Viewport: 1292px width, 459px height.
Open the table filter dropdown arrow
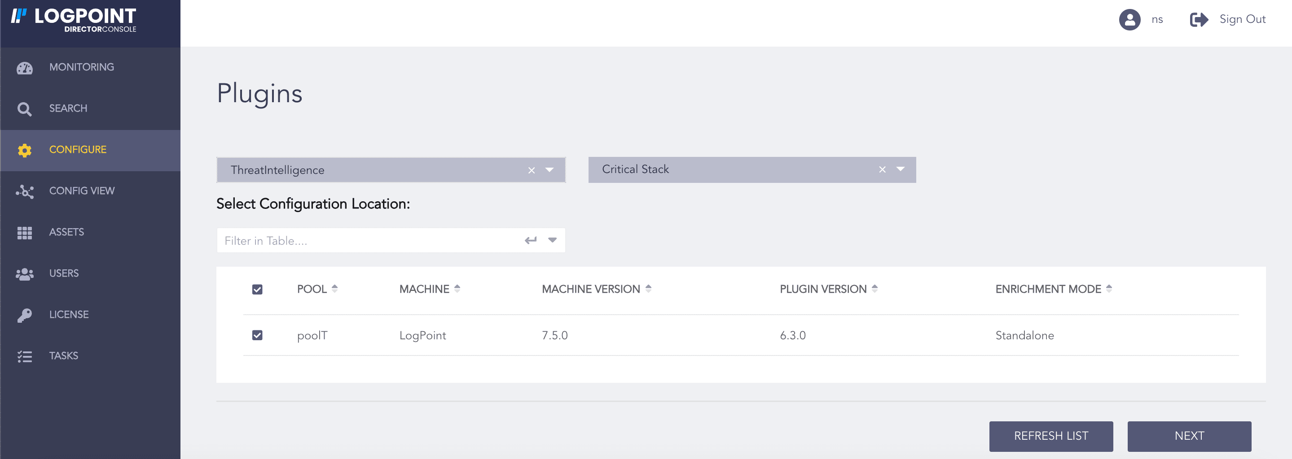[552, 240]
